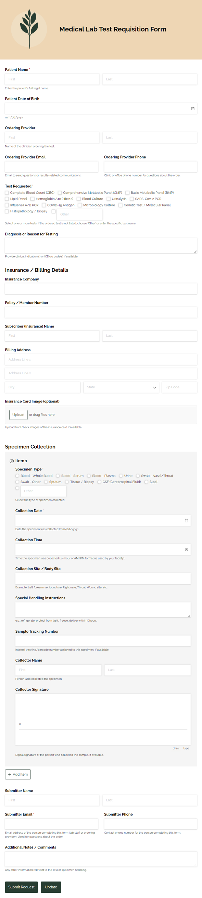Choose the Stool specimen option

[x=146, y=482]
